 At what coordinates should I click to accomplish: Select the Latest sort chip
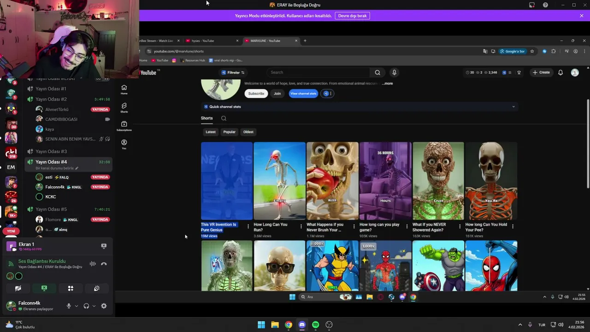211,132
